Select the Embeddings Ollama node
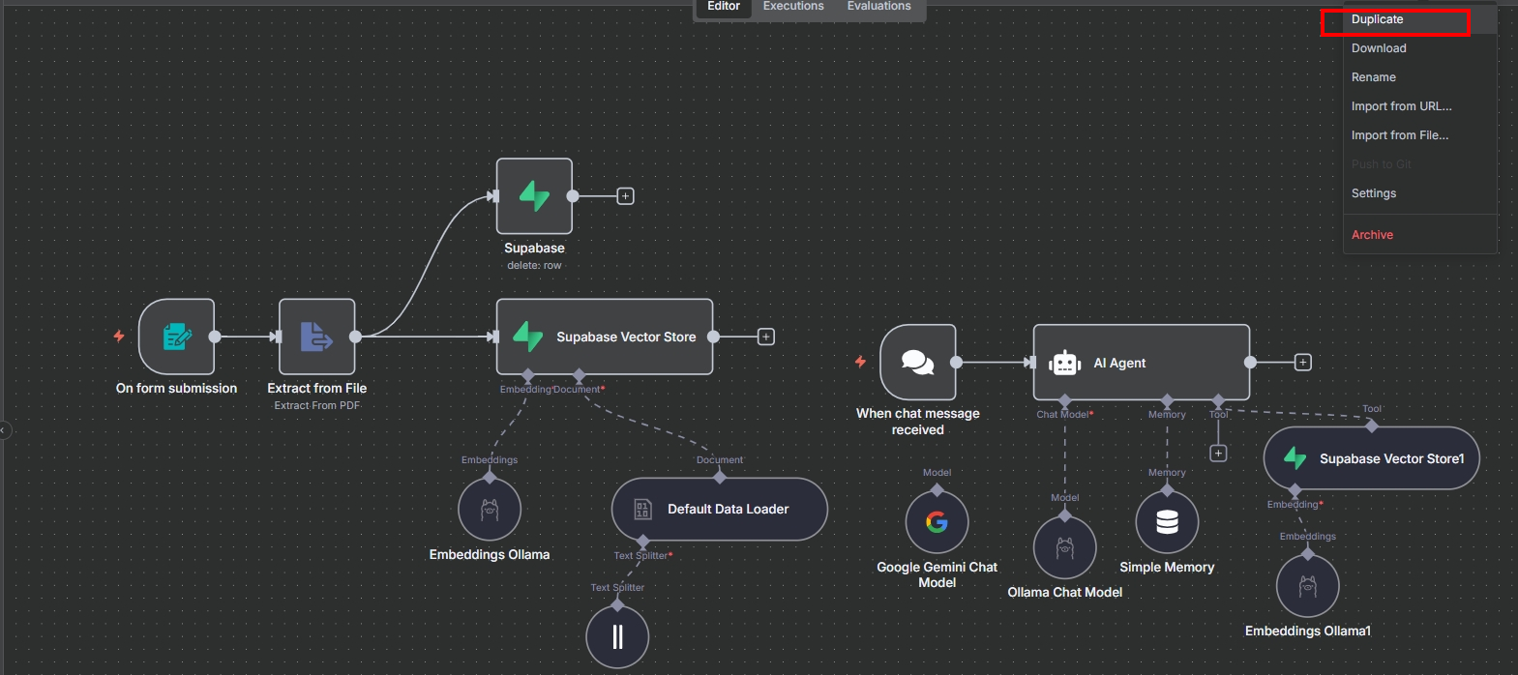This screenshot has height=675, width=1518. click(x=490, y=510)
